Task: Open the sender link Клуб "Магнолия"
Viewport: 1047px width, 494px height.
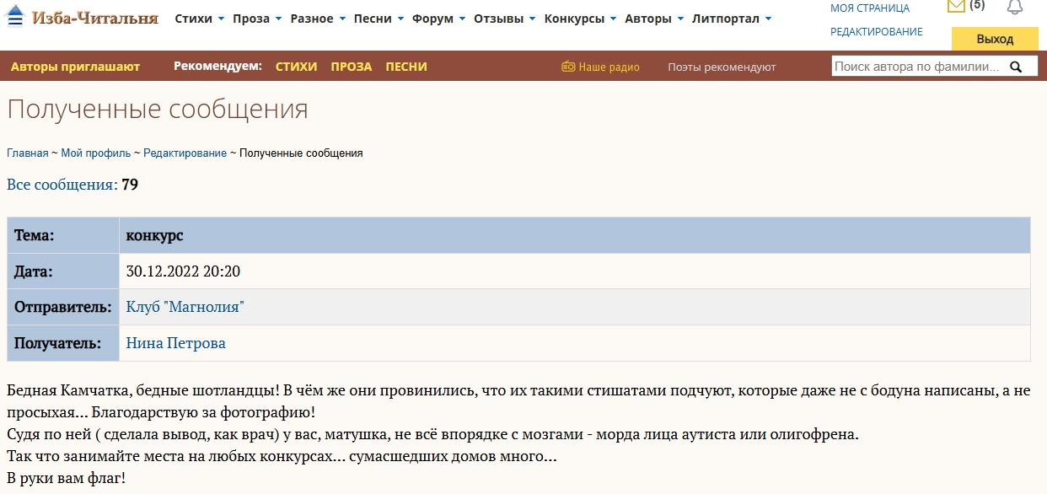Action: click(x=185, y=307)
